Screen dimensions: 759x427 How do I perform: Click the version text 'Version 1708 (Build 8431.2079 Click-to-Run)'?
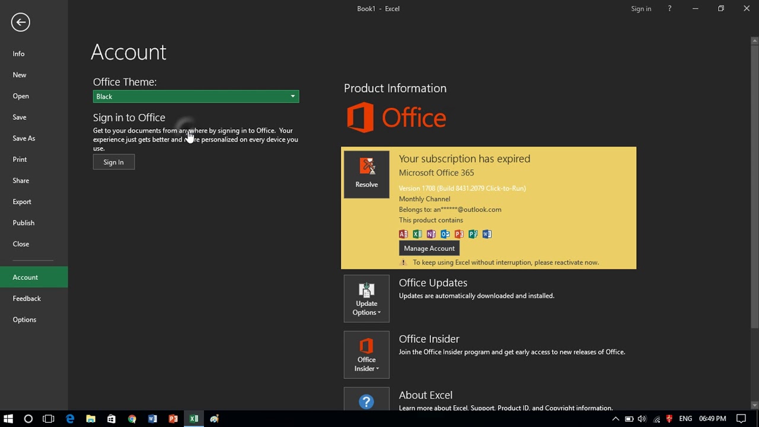click(462, 189)
